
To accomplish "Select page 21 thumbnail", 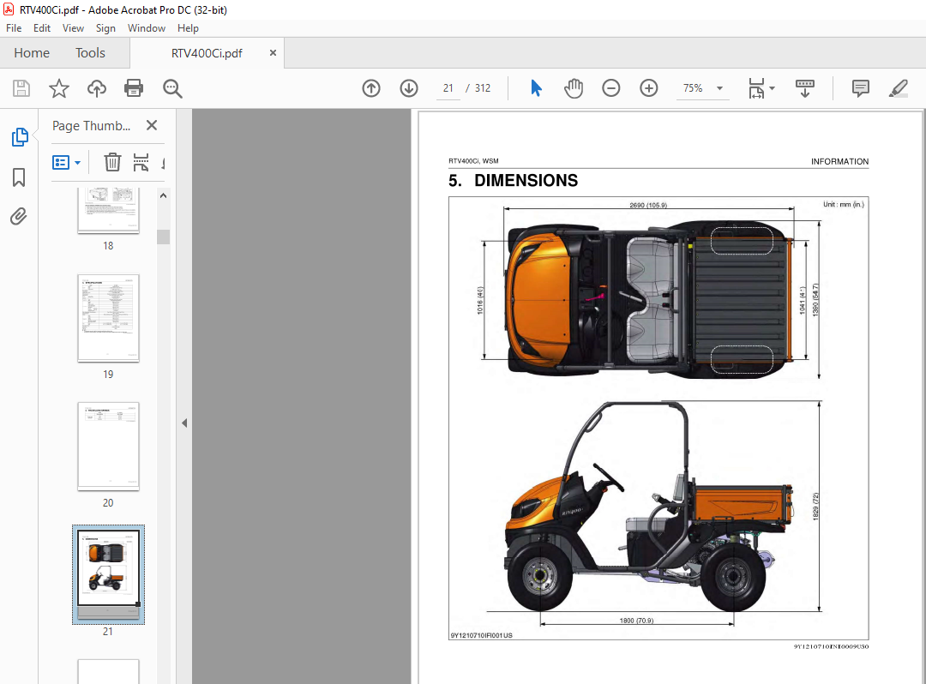I will (x=108, y=575).
